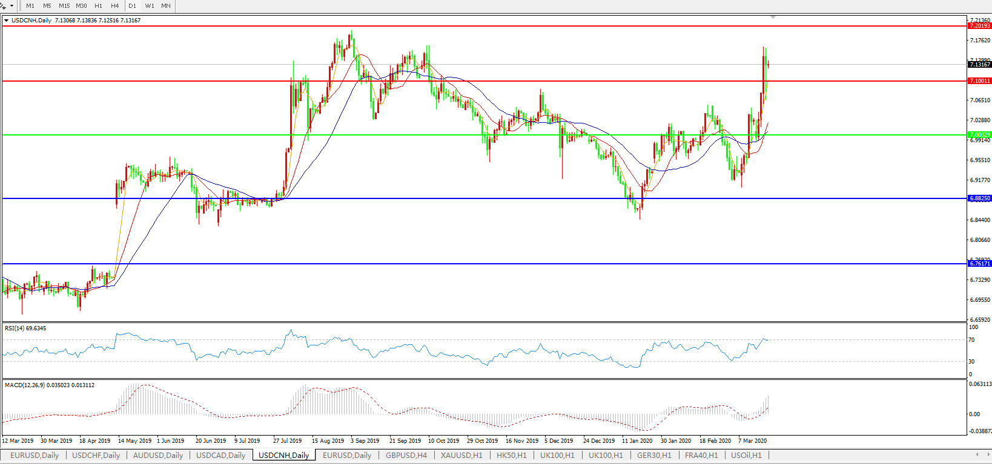Toggle the D1 daily timeframe
992x464 pixels.
point(132,5)
